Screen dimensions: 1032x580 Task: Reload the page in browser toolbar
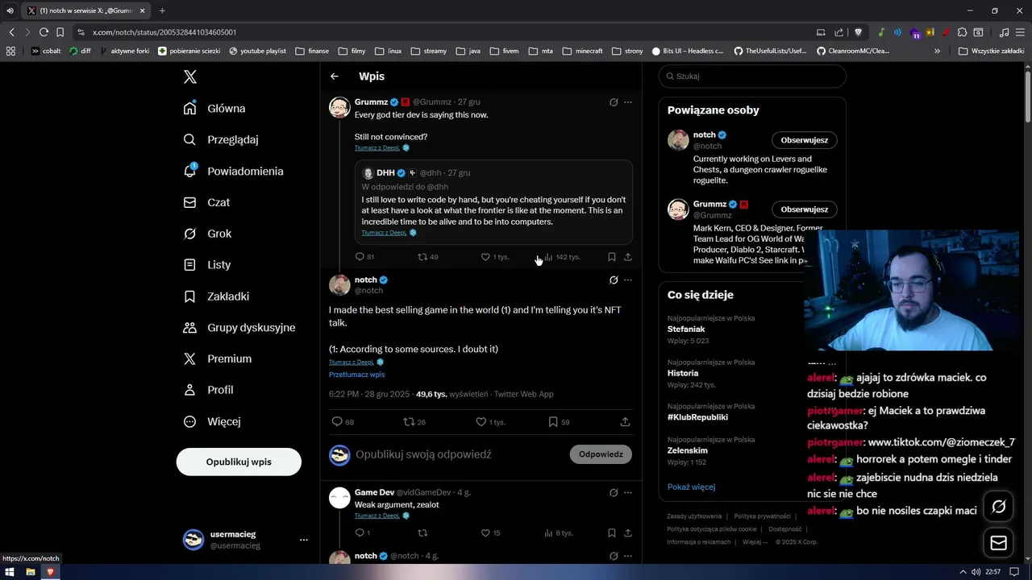point(44,32)
